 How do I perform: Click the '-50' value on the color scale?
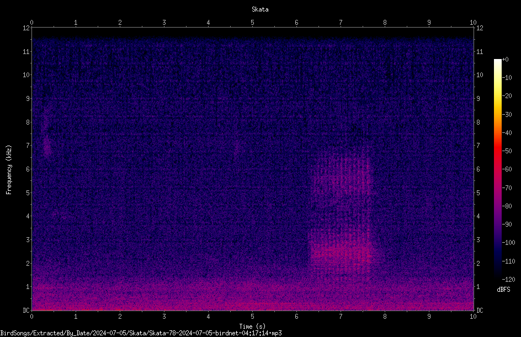pyautogui.click(x=507, y=151)
